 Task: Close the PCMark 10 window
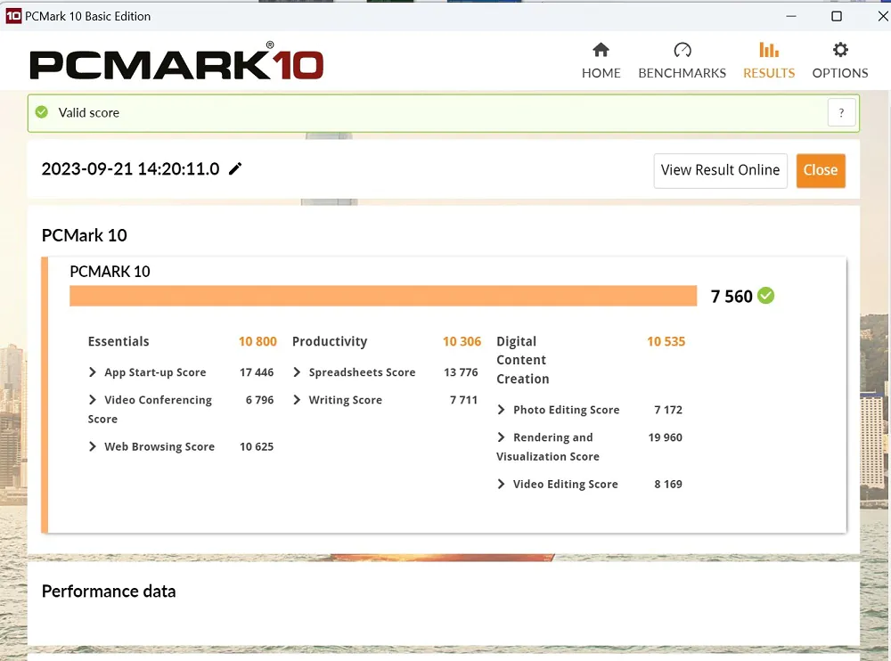(x=882, y=16)
